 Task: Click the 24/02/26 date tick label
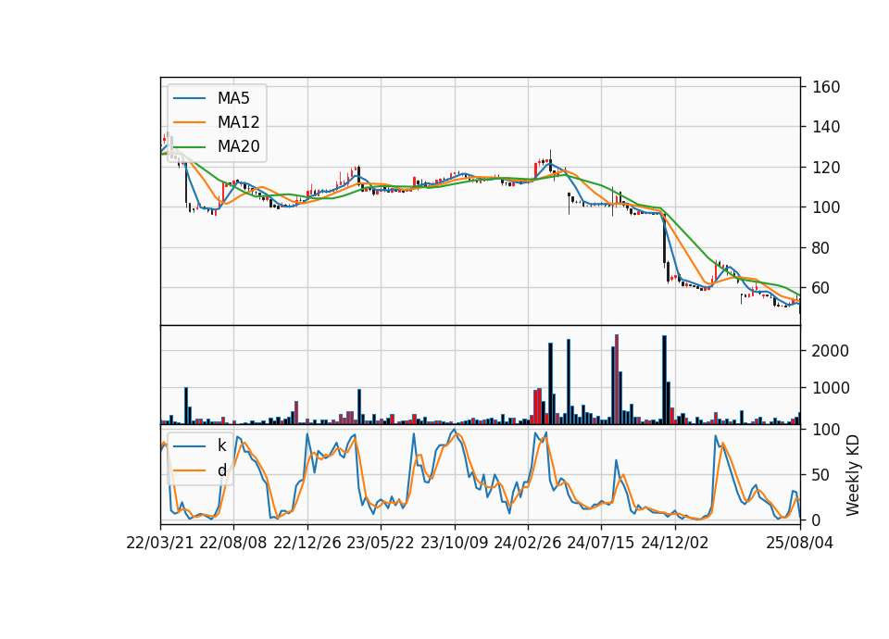pos(527,543)
